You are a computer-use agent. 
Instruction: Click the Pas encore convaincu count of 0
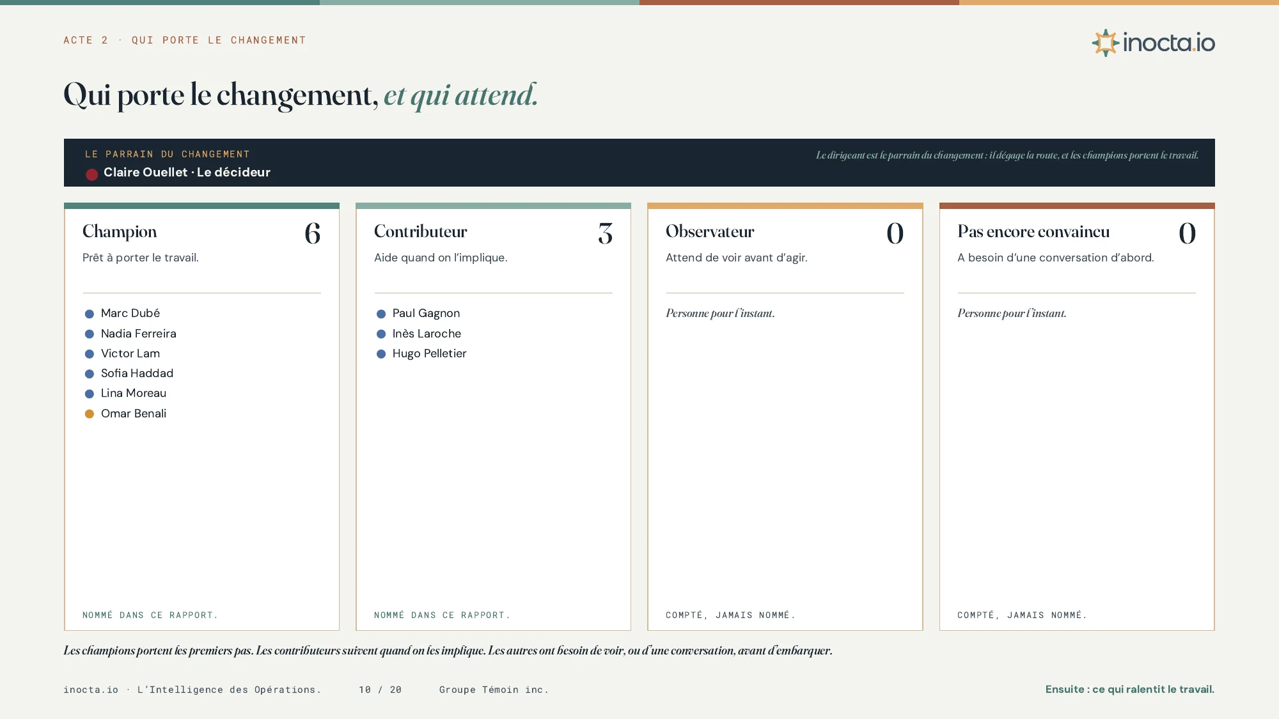(x=1188, y=233)
